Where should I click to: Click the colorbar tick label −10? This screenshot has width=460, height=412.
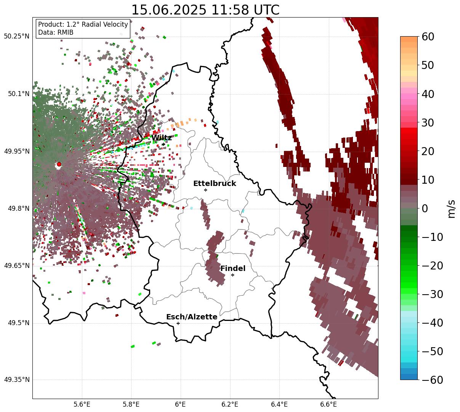point(433,237)
